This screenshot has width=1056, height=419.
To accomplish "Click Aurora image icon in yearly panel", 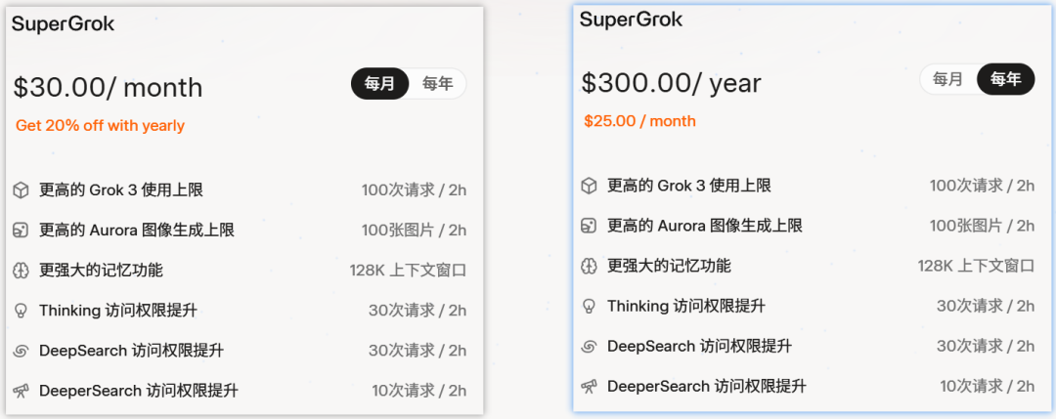I will click(x=589, y=226).
